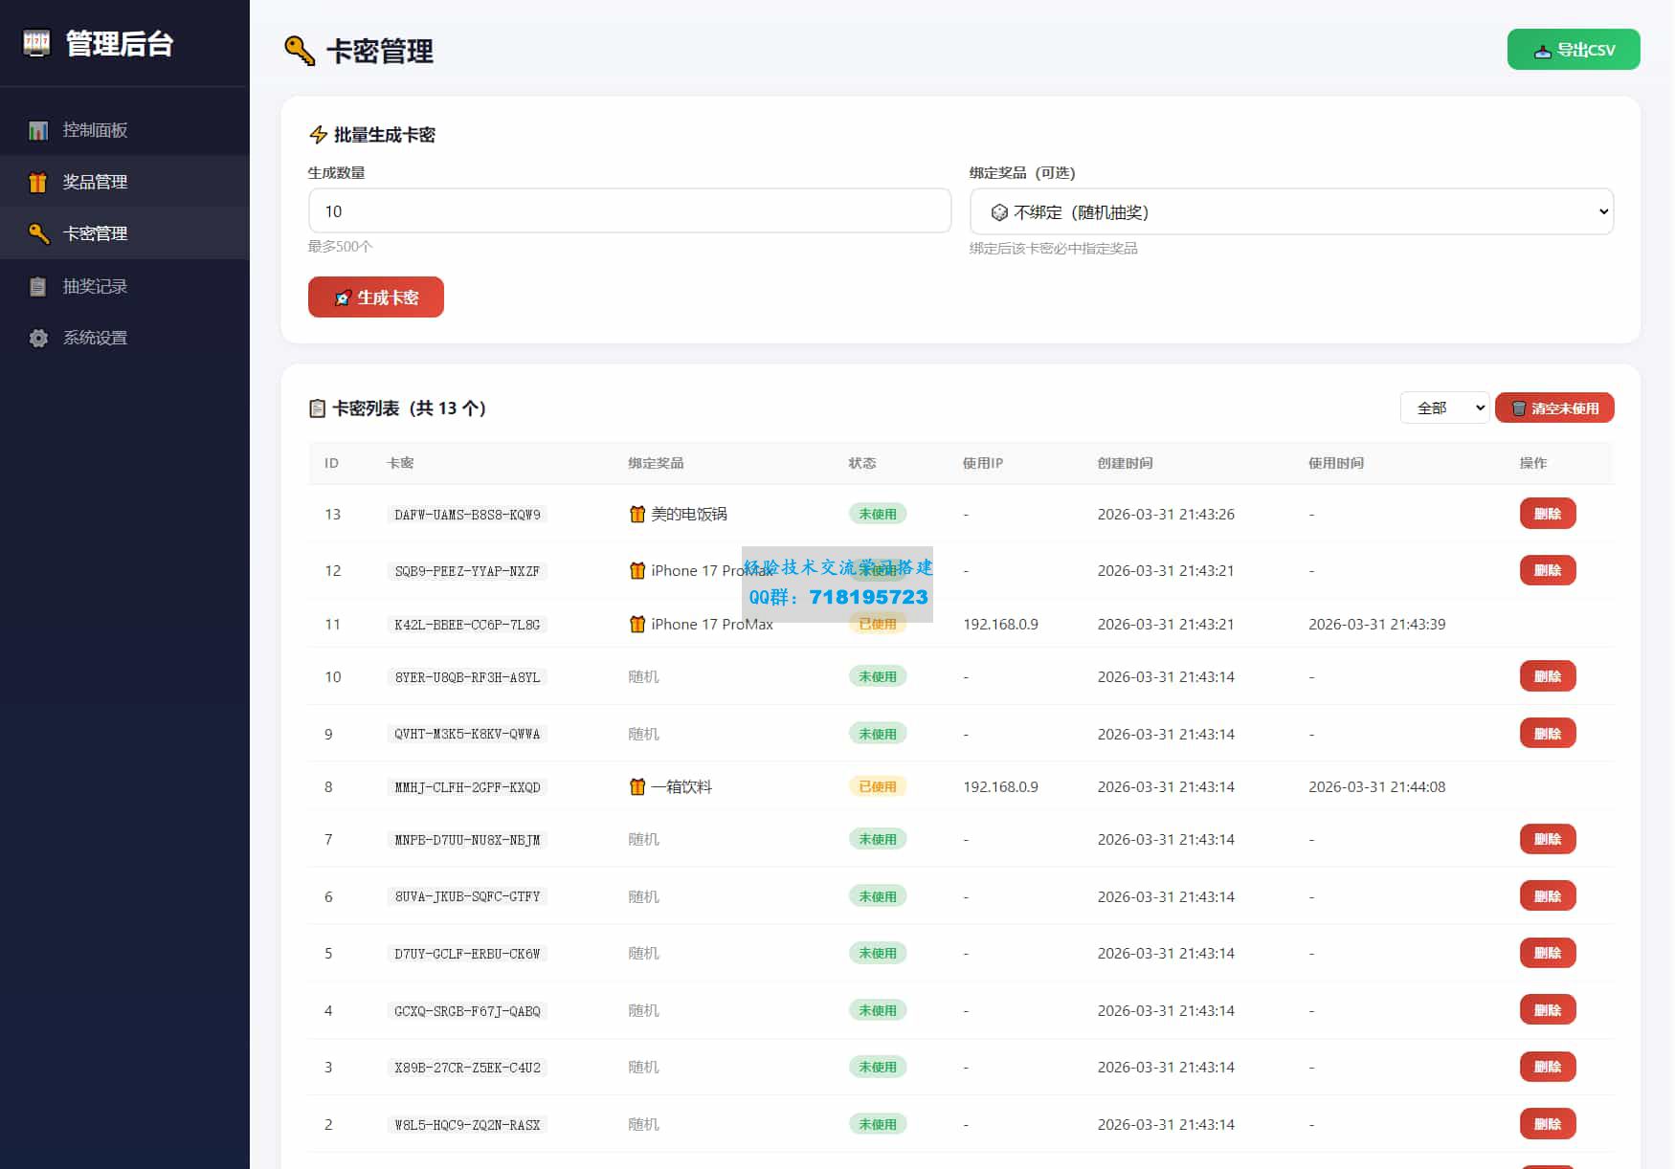
Task: Open the 全部 status filter dropdown
Action: click(x=1444, y=408)
